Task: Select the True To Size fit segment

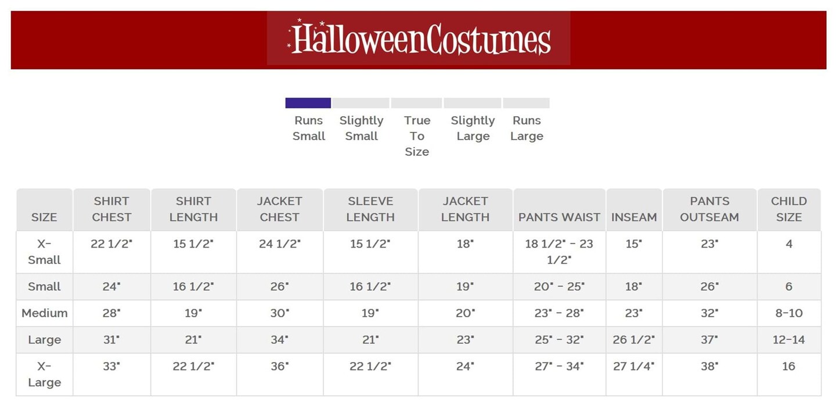Action: [416, 103]
